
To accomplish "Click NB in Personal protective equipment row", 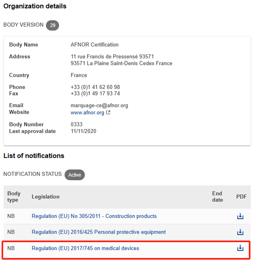I will [11, 232].
